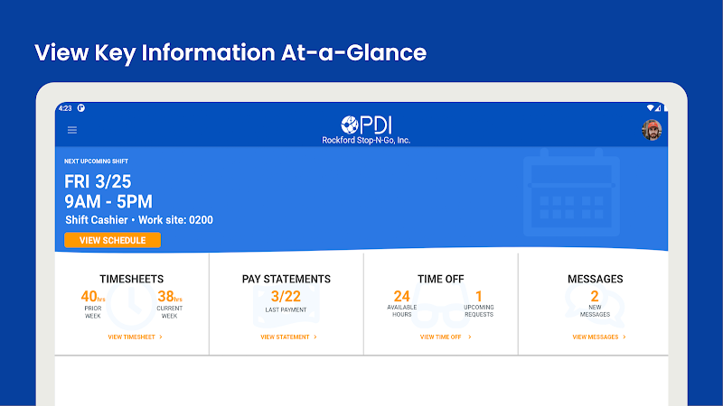Tap the clock icon in Timesheets card

[131, 304]
